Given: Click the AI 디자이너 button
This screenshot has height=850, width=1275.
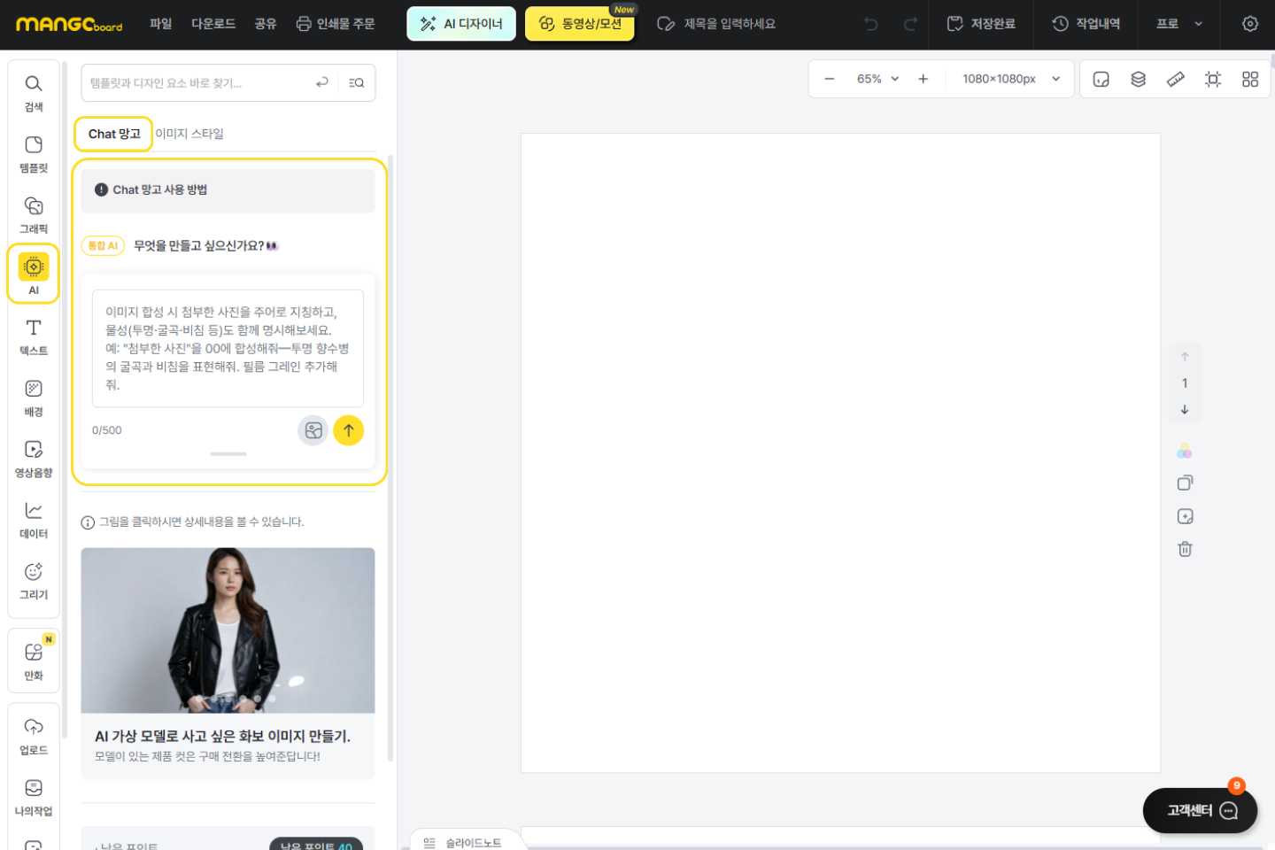Looking at the screenshot, I should [461, 24].
